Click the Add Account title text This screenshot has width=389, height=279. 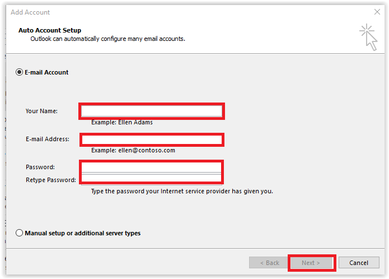click(x=30, y=12)
